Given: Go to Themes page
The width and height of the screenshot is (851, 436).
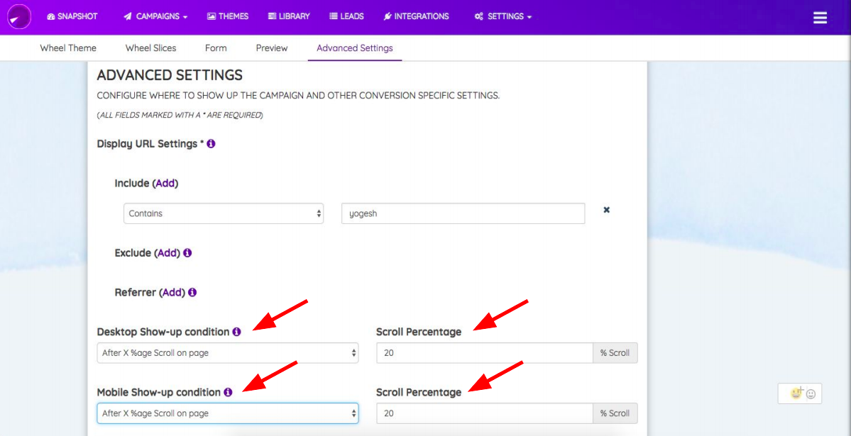Looking at the screenshot, I should click(x=228, y=16).
